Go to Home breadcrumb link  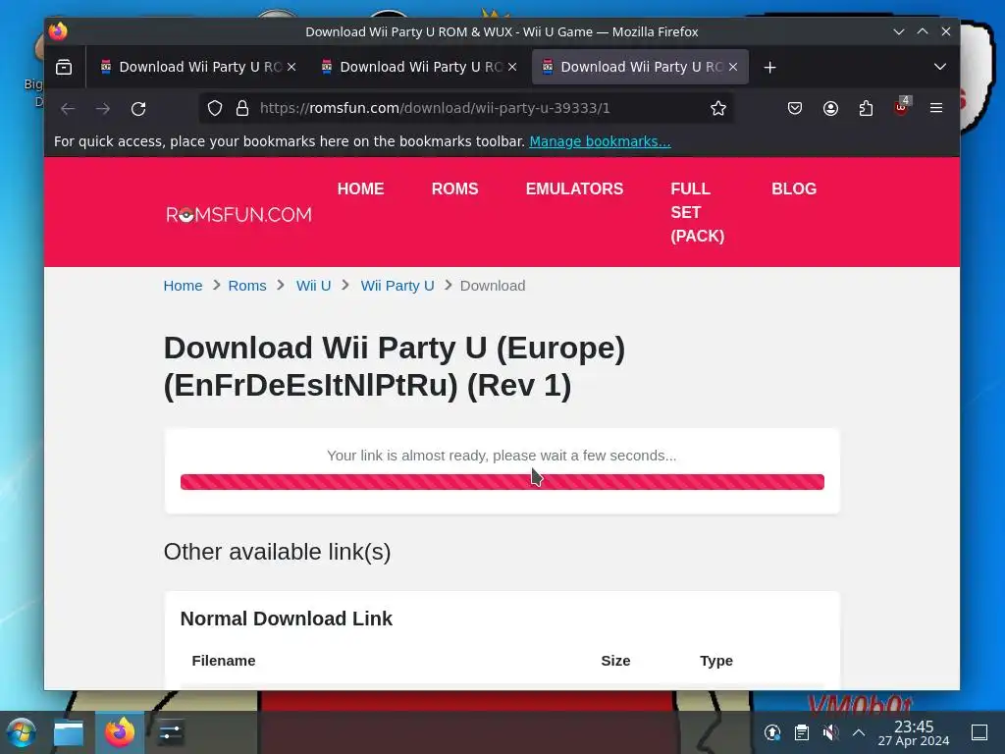coord(183,286)
